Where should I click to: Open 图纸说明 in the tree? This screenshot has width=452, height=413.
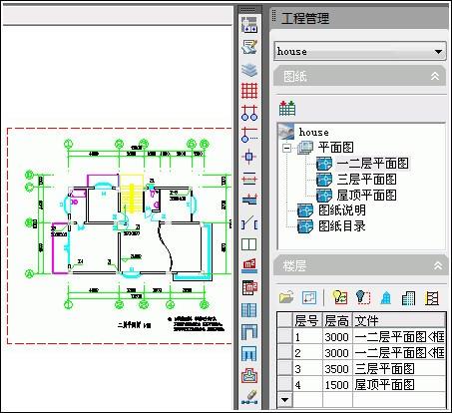tap(342, 210)
